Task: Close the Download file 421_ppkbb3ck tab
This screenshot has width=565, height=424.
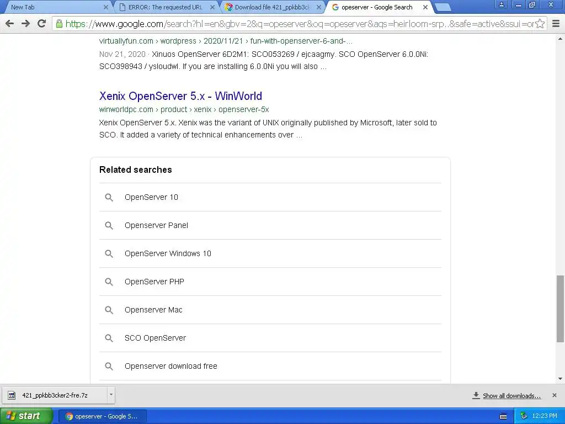Action: pos(318,7)
